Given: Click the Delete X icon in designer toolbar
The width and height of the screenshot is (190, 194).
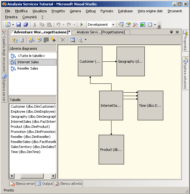Looking at the screenshot, I should coord(63,40).
